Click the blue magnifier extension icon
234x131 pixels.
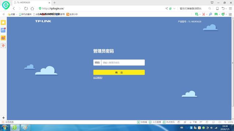(211, 14)
